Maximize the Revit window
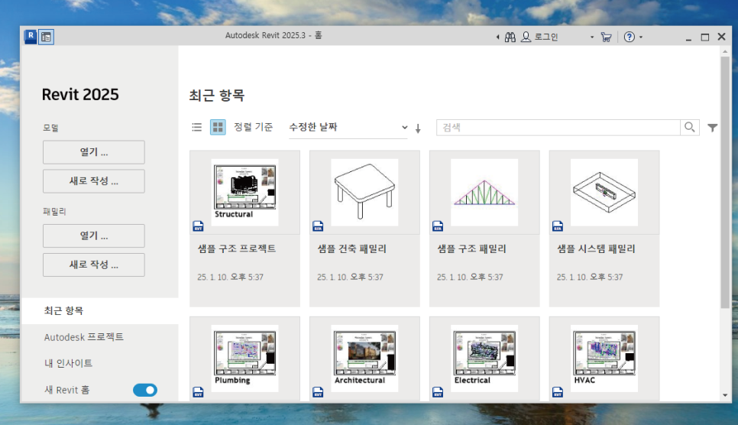 pyautogui.click(x=705, y=37)
